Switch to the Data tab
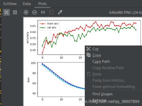The width and height of the screenshot is (142, 106). pyautogui.click(x=27, y=4)
